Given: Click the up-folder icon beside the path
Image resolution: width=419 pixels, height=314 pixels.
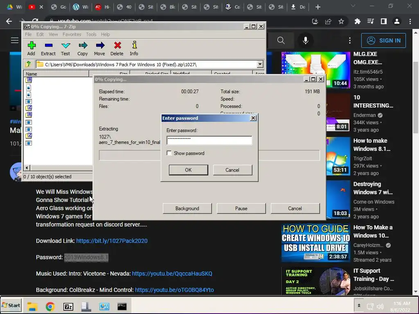Looking at the screenshot, I should (x=28, y=64).
